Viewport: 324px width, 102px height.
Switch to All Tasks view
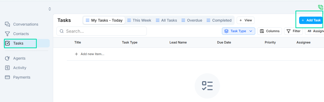[166, 20]
